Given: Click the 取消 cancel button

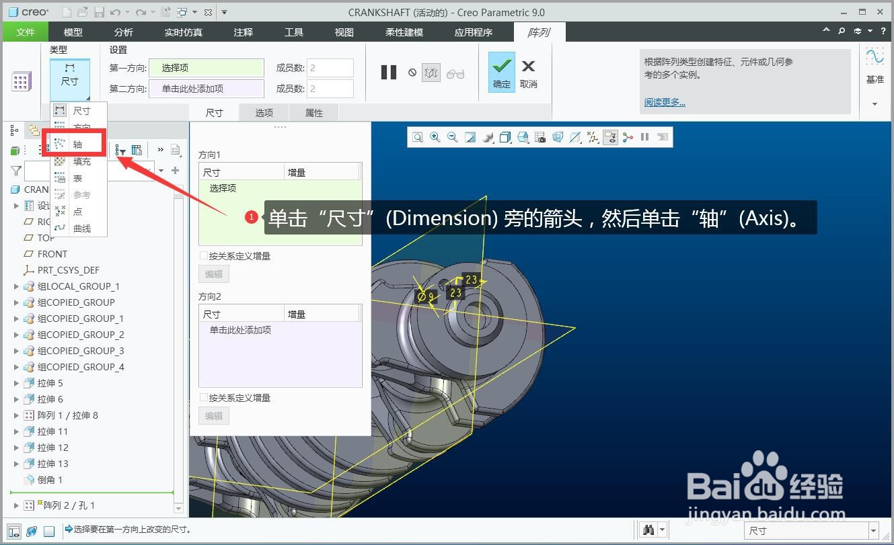Looking at the screenshot, I should click(x=529, y=73).
